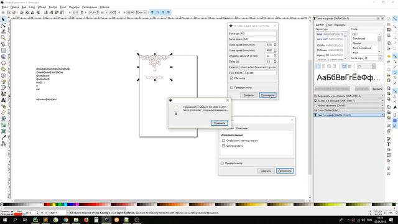The image size is (398, 224).
Task: Cancel the effect progress dialog
Action: [219, 123]
